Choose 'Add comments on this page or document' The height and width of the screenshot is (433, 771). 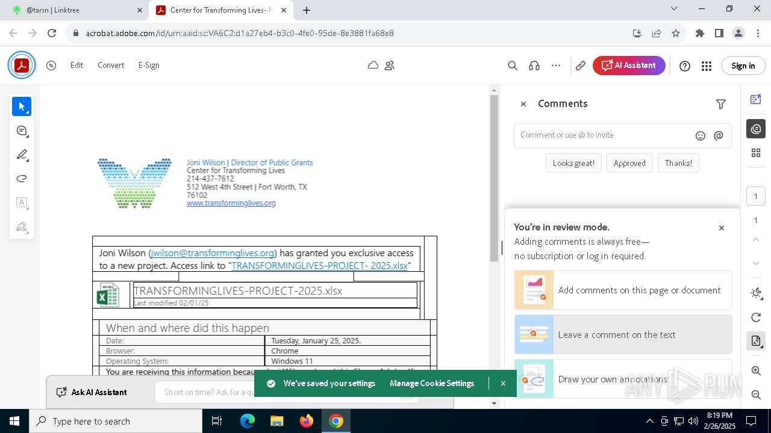tap(623, 290)
